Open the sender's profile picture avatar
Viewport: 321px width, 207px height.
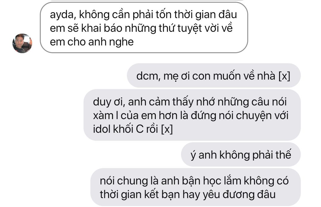[x=22, y=43]
